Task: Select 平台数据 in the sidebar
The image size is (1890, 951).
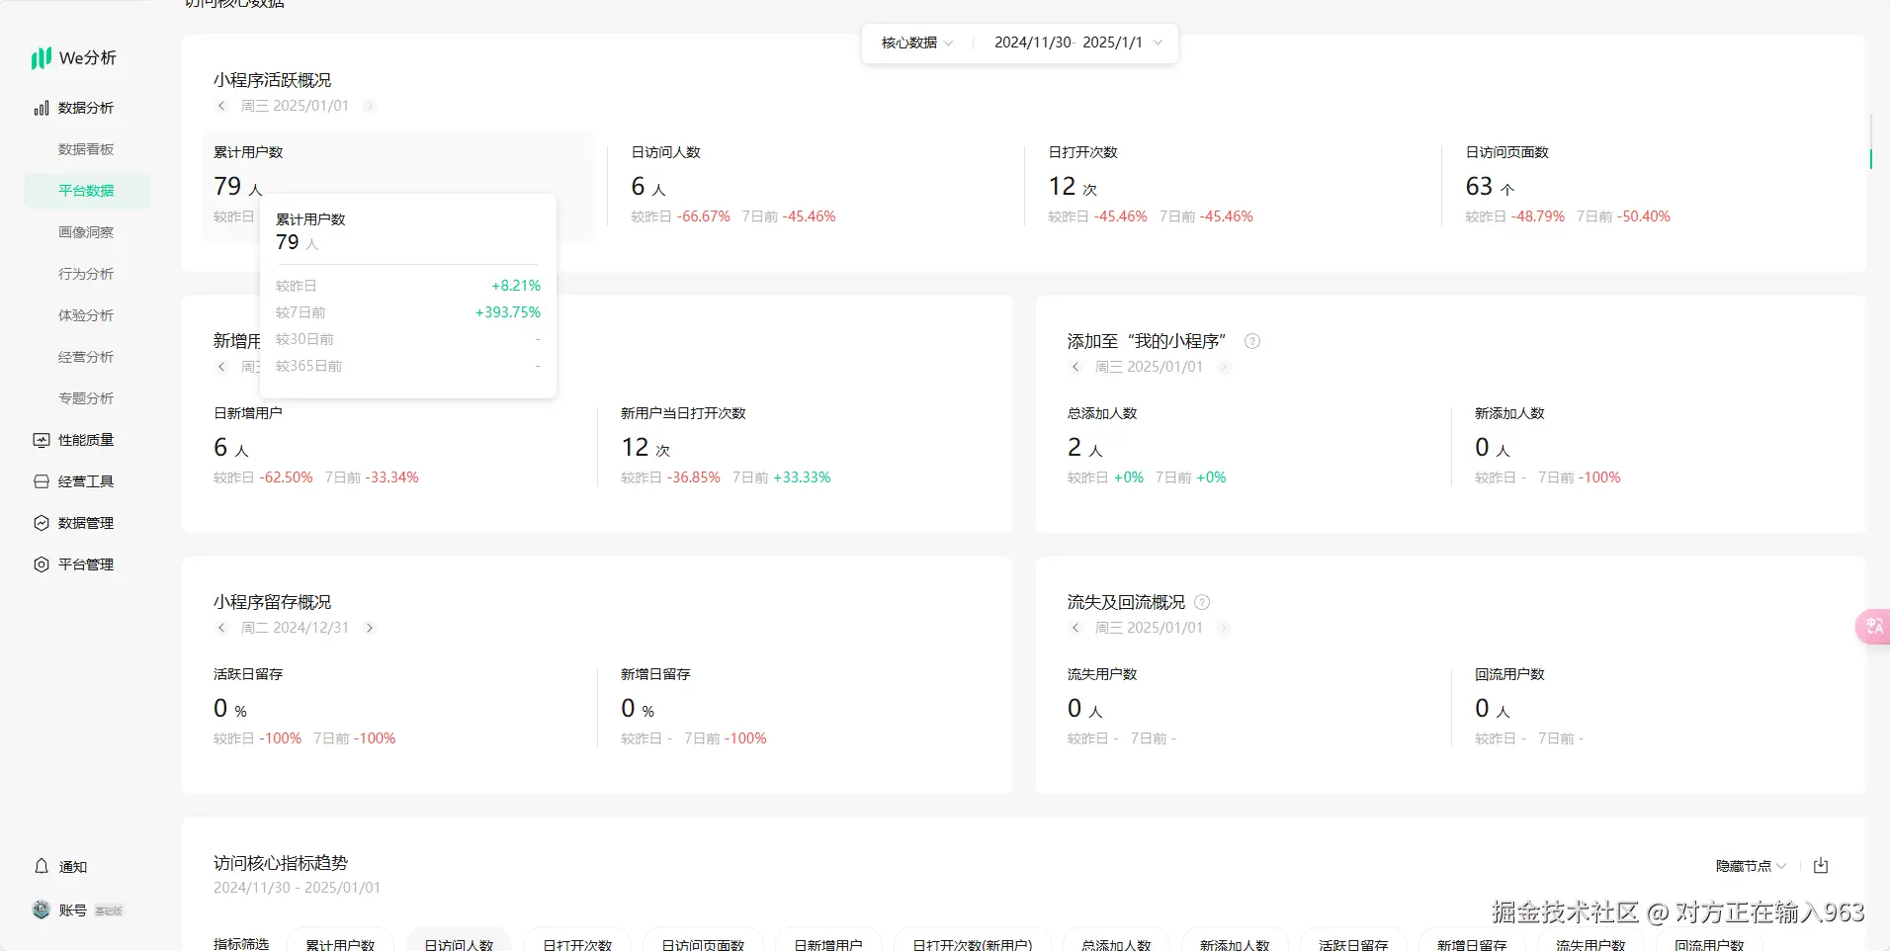Action: pyautogui.click(x=87, y=191)
